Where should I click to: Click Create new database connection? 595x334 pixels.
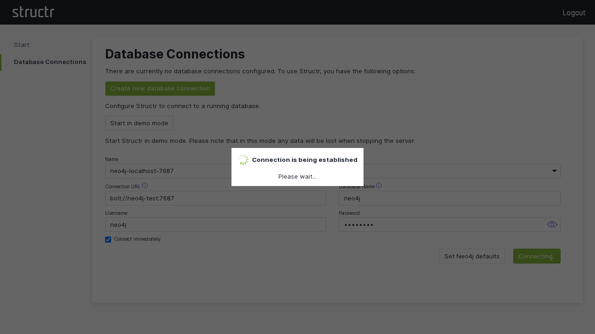160,88
